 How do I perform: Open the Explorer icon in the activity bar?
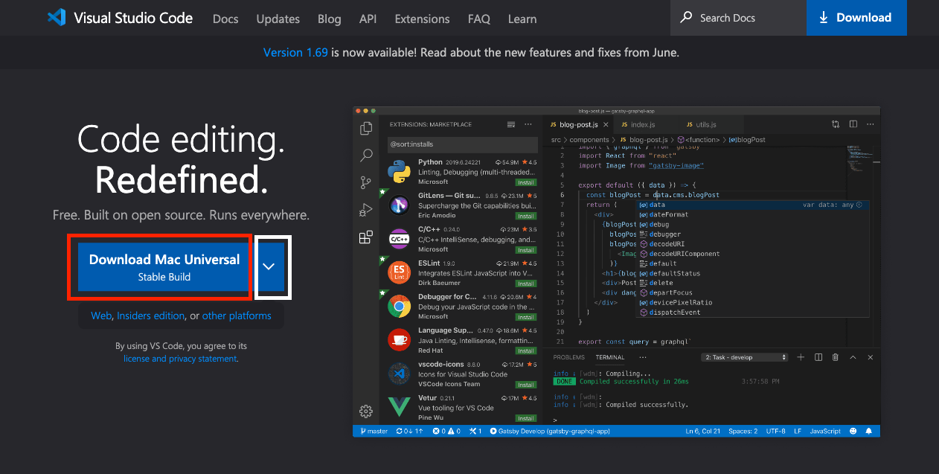(x=365, y=128)
